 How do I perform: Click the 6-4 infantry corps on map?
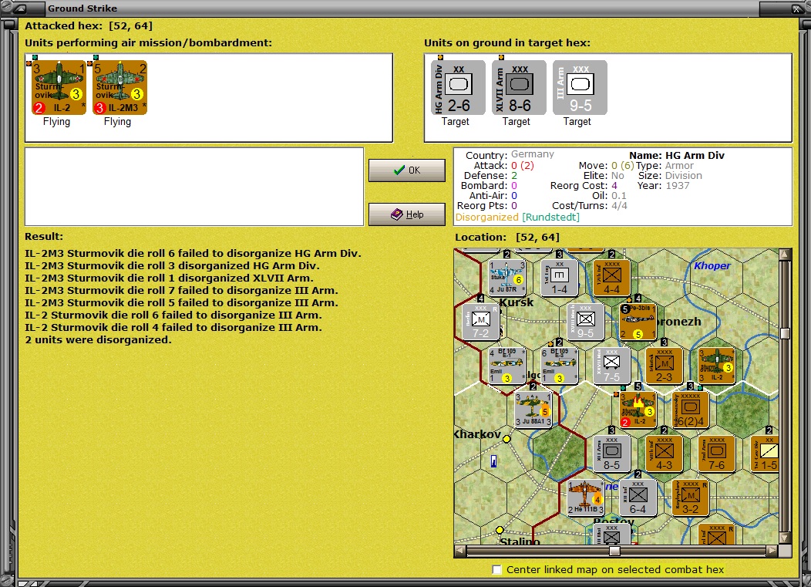click(638, 498)
